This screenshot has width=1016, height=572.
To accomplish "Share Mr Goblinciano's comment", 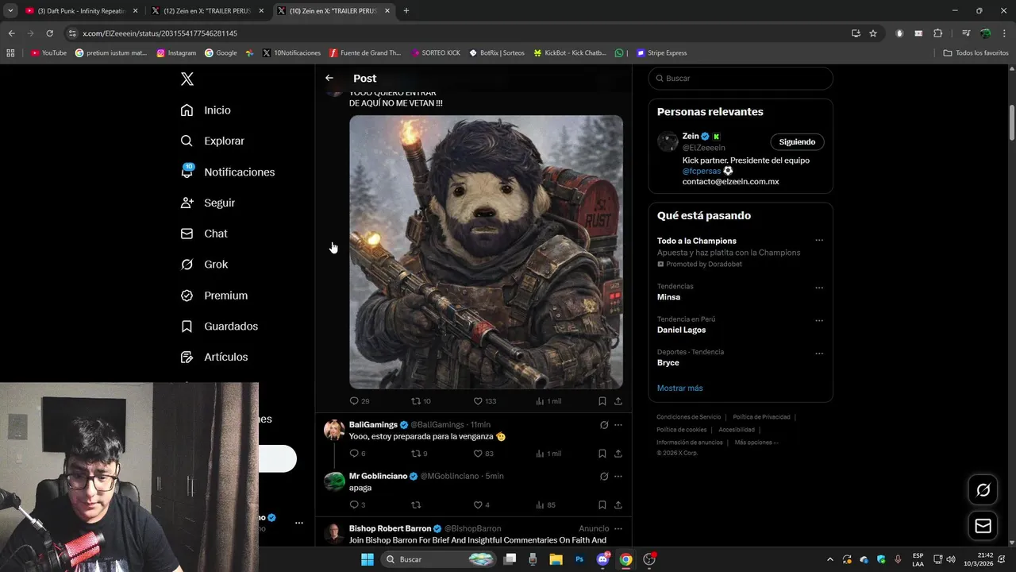I will [x=618, y=504].
